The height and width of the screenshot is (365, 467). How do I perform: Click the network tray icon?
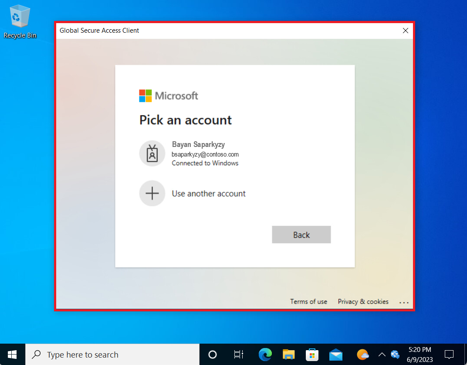pos(395,355)
